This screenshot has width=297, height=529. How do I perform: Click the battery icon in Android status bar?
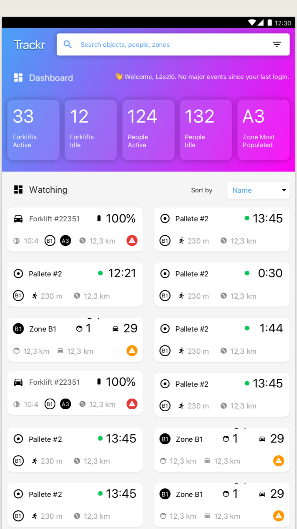(270, 23)
